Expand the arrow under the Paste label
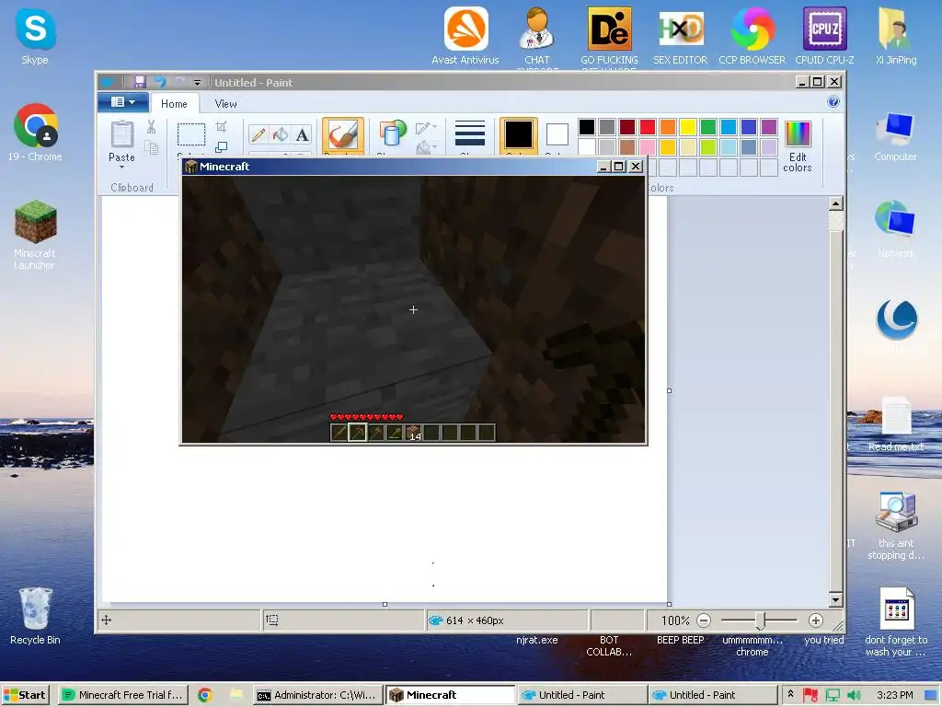 pyautogui.click(x=122, y=168)
